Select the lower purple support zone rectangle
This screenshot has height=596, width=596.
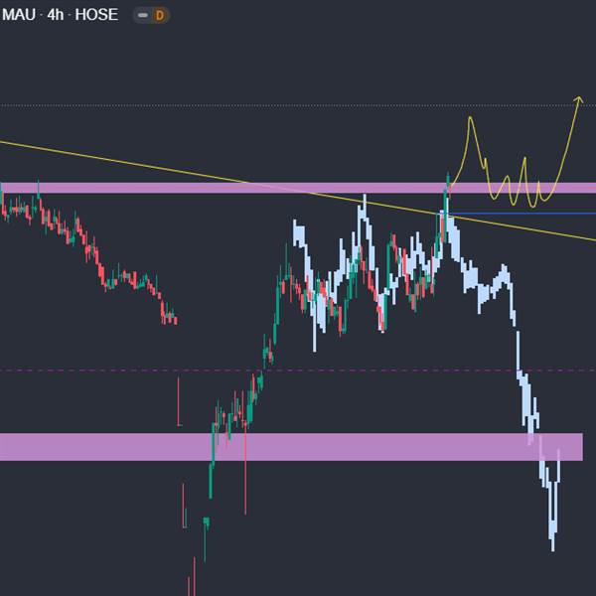(x=291, y=447)
